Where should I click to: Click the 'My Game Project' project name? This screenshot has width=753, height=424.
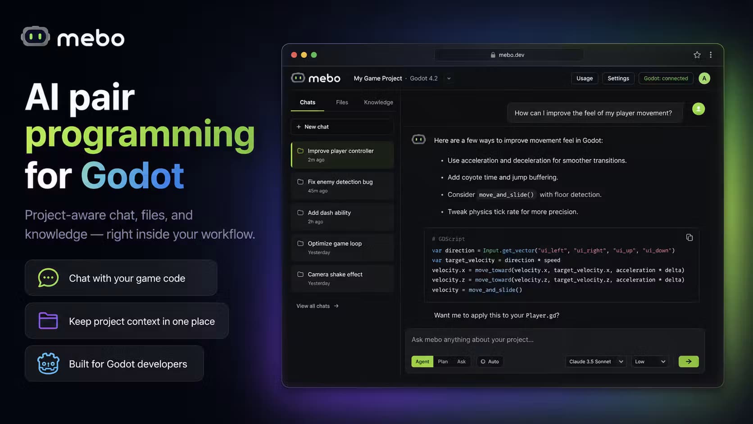point(378,78)
